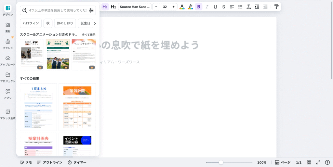Click the すべて表示 link

coord(88,34)
